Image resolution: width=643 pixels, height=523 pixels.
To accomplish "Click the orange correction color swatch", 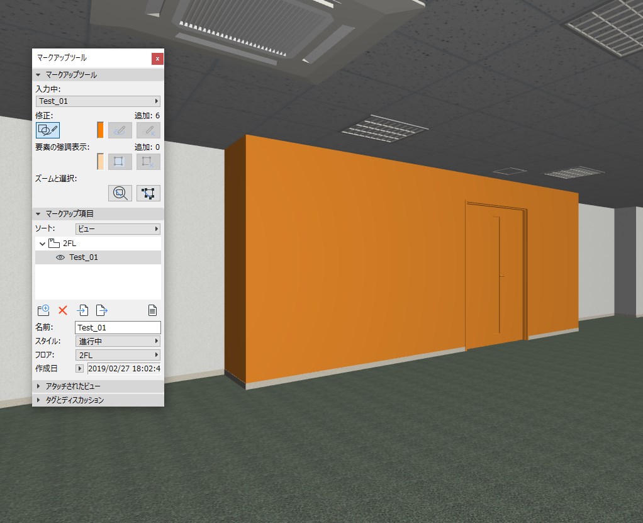I will point(100,130).
